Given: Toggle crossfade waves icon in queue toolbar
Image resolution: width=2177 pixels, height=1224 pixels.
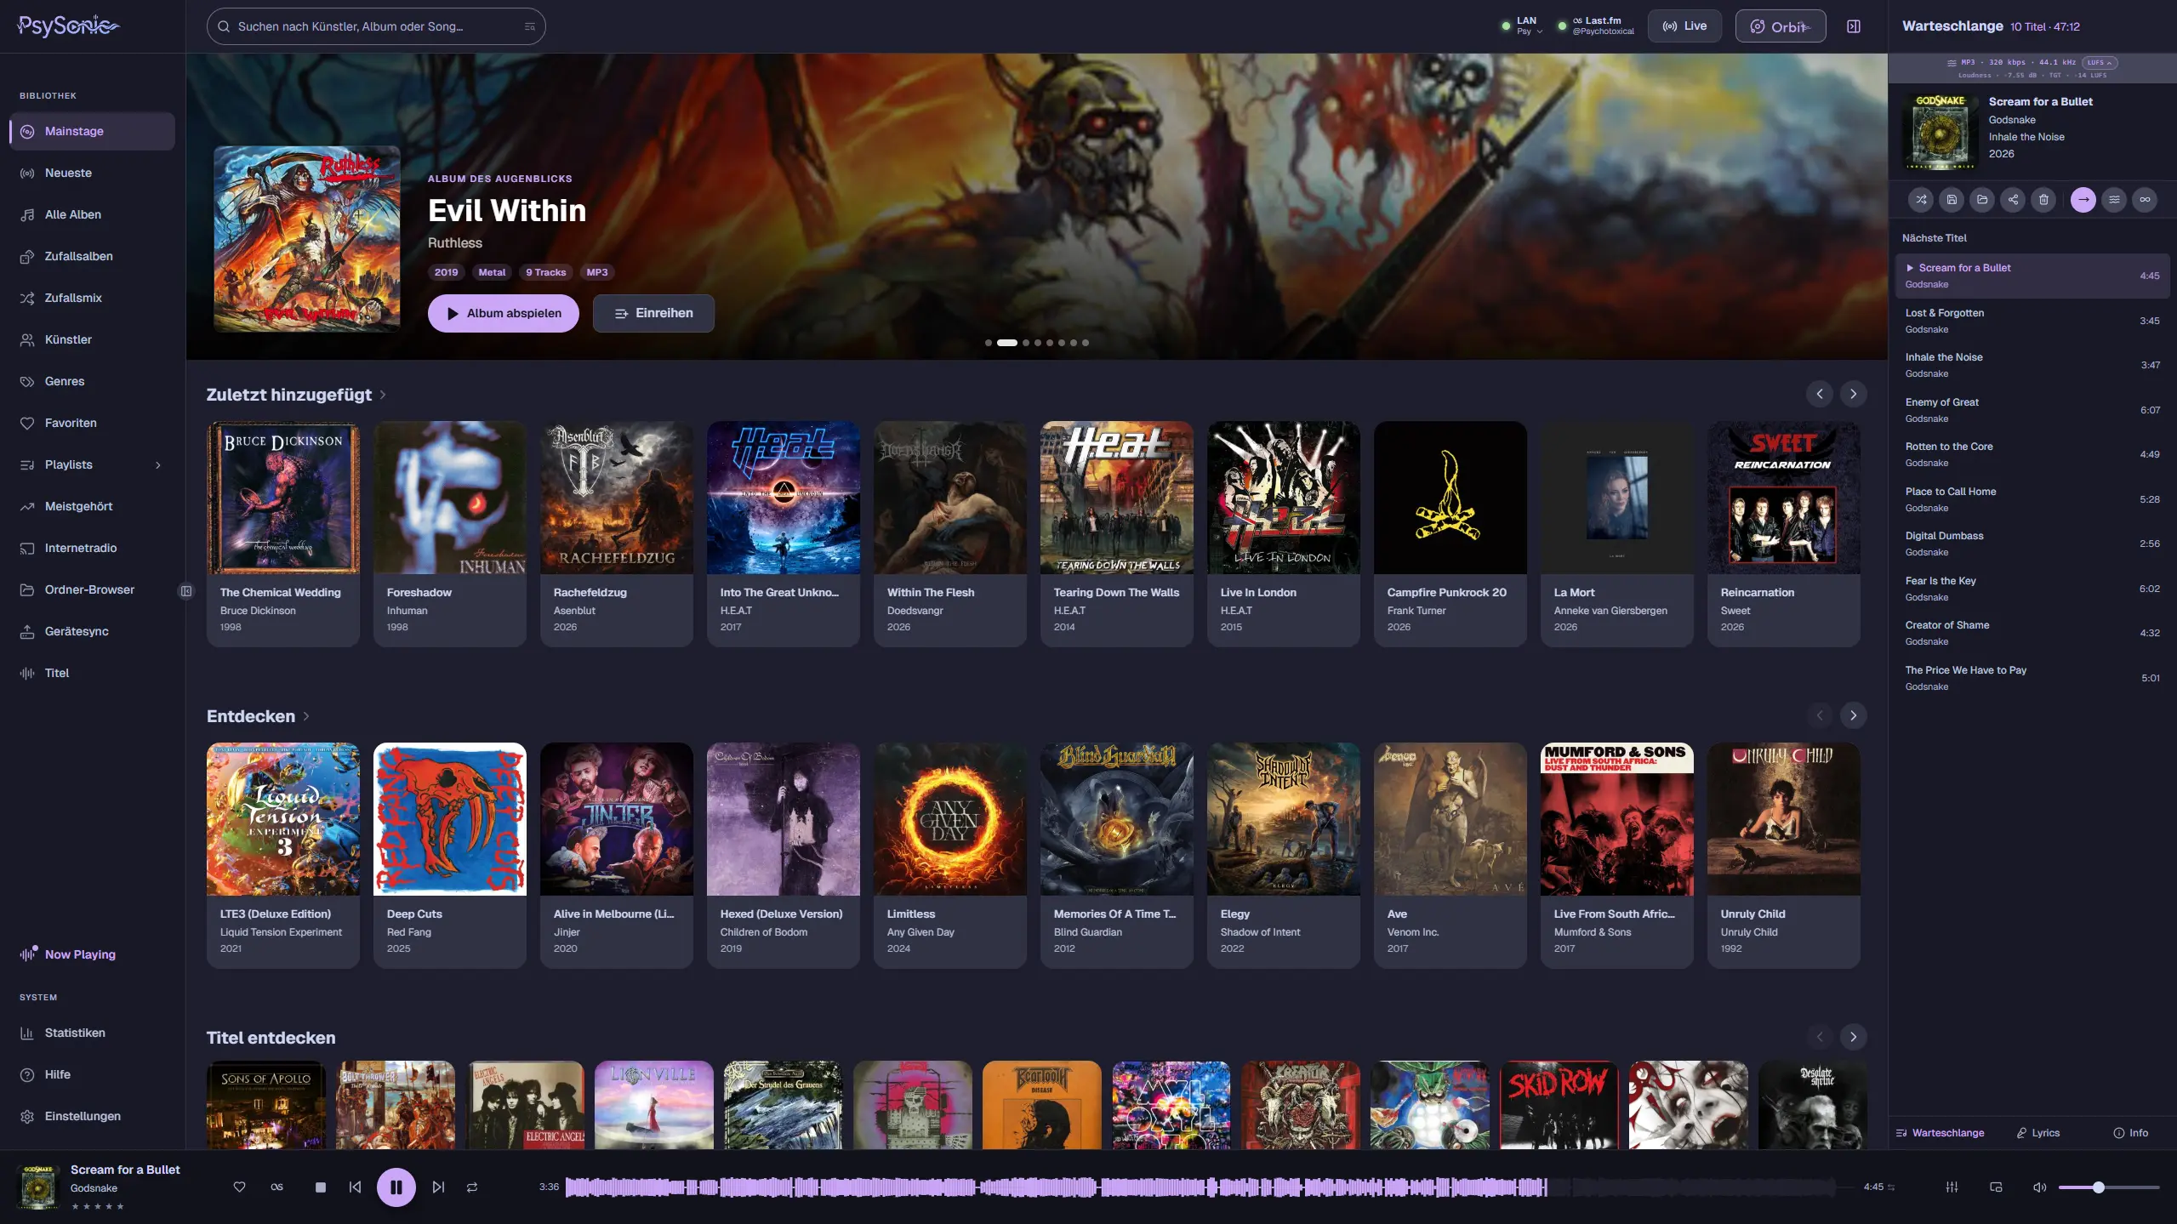Looking at the screenshot, I should point(2114,200).
